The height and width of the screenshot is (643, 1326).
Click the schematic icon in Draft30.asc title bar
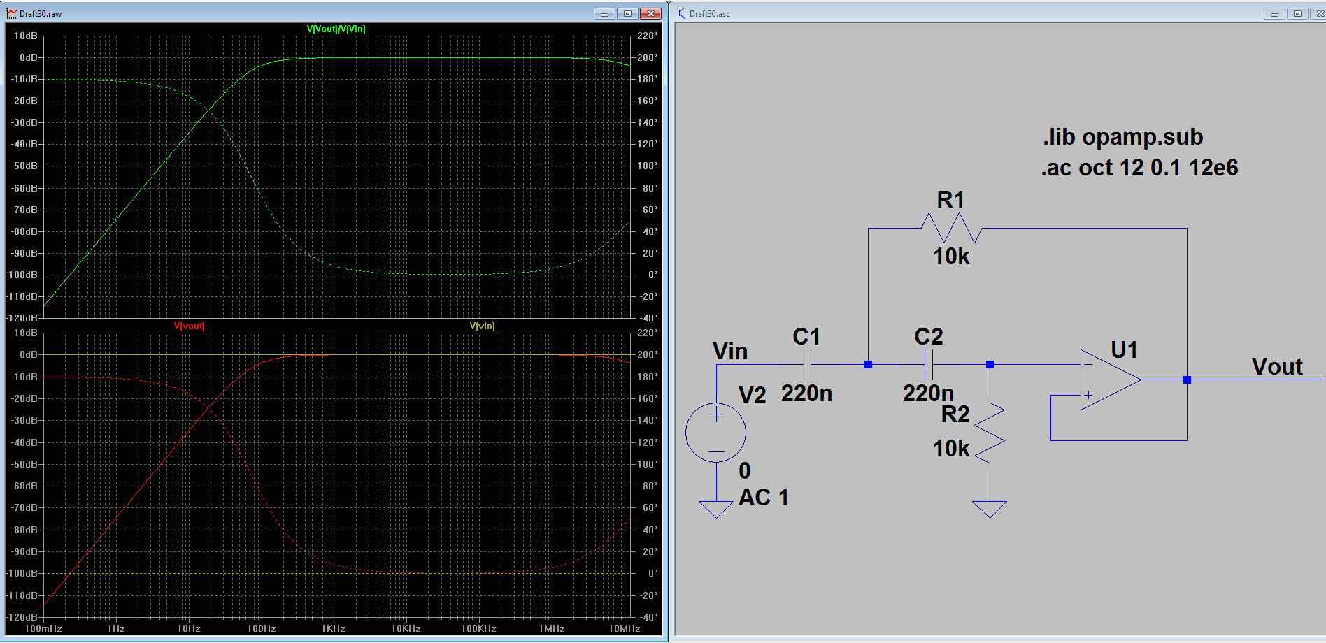click(682, 12)
